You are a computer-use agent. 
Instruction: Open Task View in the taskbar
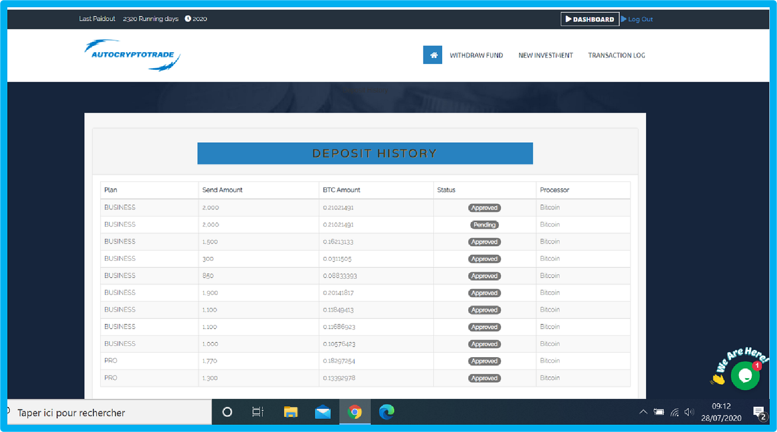[258, 412]
